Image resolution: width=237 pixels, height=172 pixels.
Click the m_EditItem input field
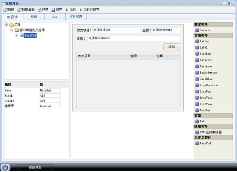point(117,30)
